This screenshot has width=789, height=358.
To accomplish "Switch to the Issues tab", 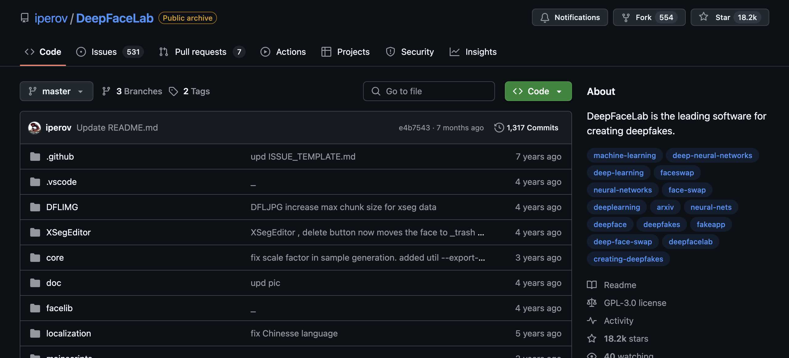I will click(104, 52).
